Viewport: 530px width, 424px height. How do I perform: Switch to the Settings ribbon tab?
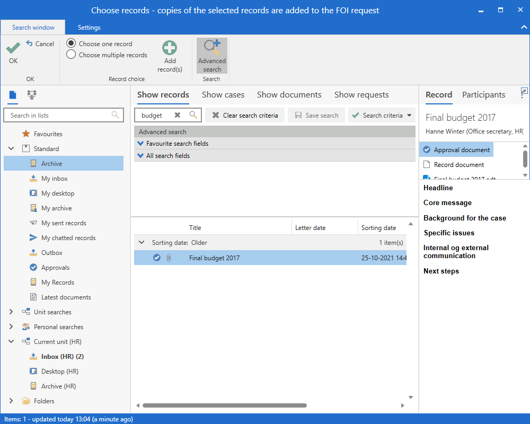click(89, 28)
